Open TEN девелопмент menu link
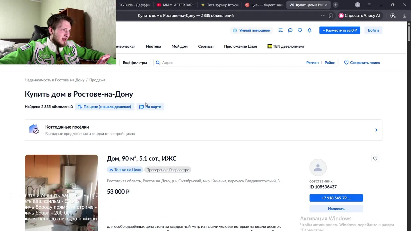 286,46
